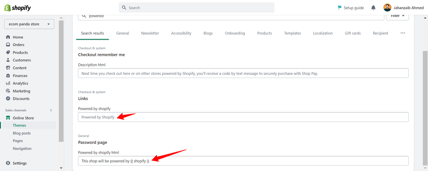Open Analytics in the sidebar

pos(21,83)
